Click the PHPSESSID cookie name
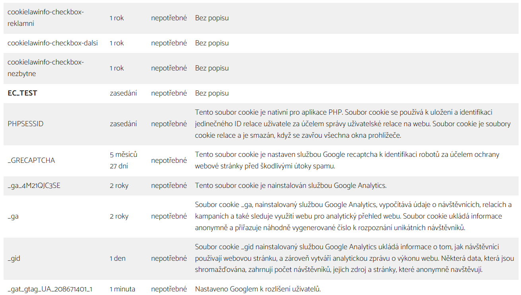The height and width of the screenshot is (295, 521). 25,124
